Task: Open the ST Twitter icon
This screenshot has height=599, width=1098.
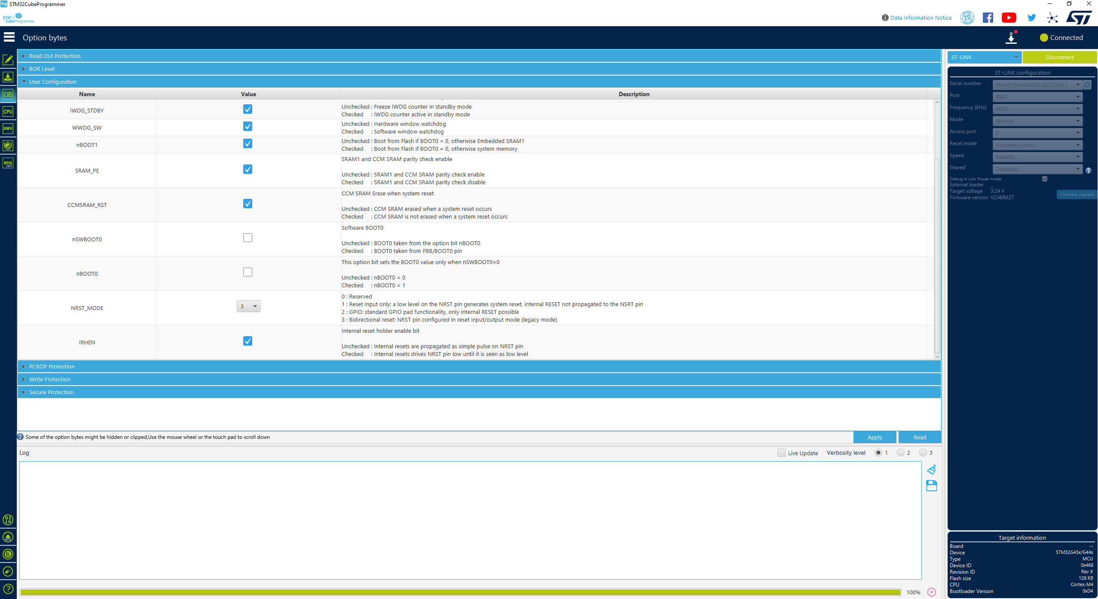Action: pyautogui.click(x=1031, y=18)
